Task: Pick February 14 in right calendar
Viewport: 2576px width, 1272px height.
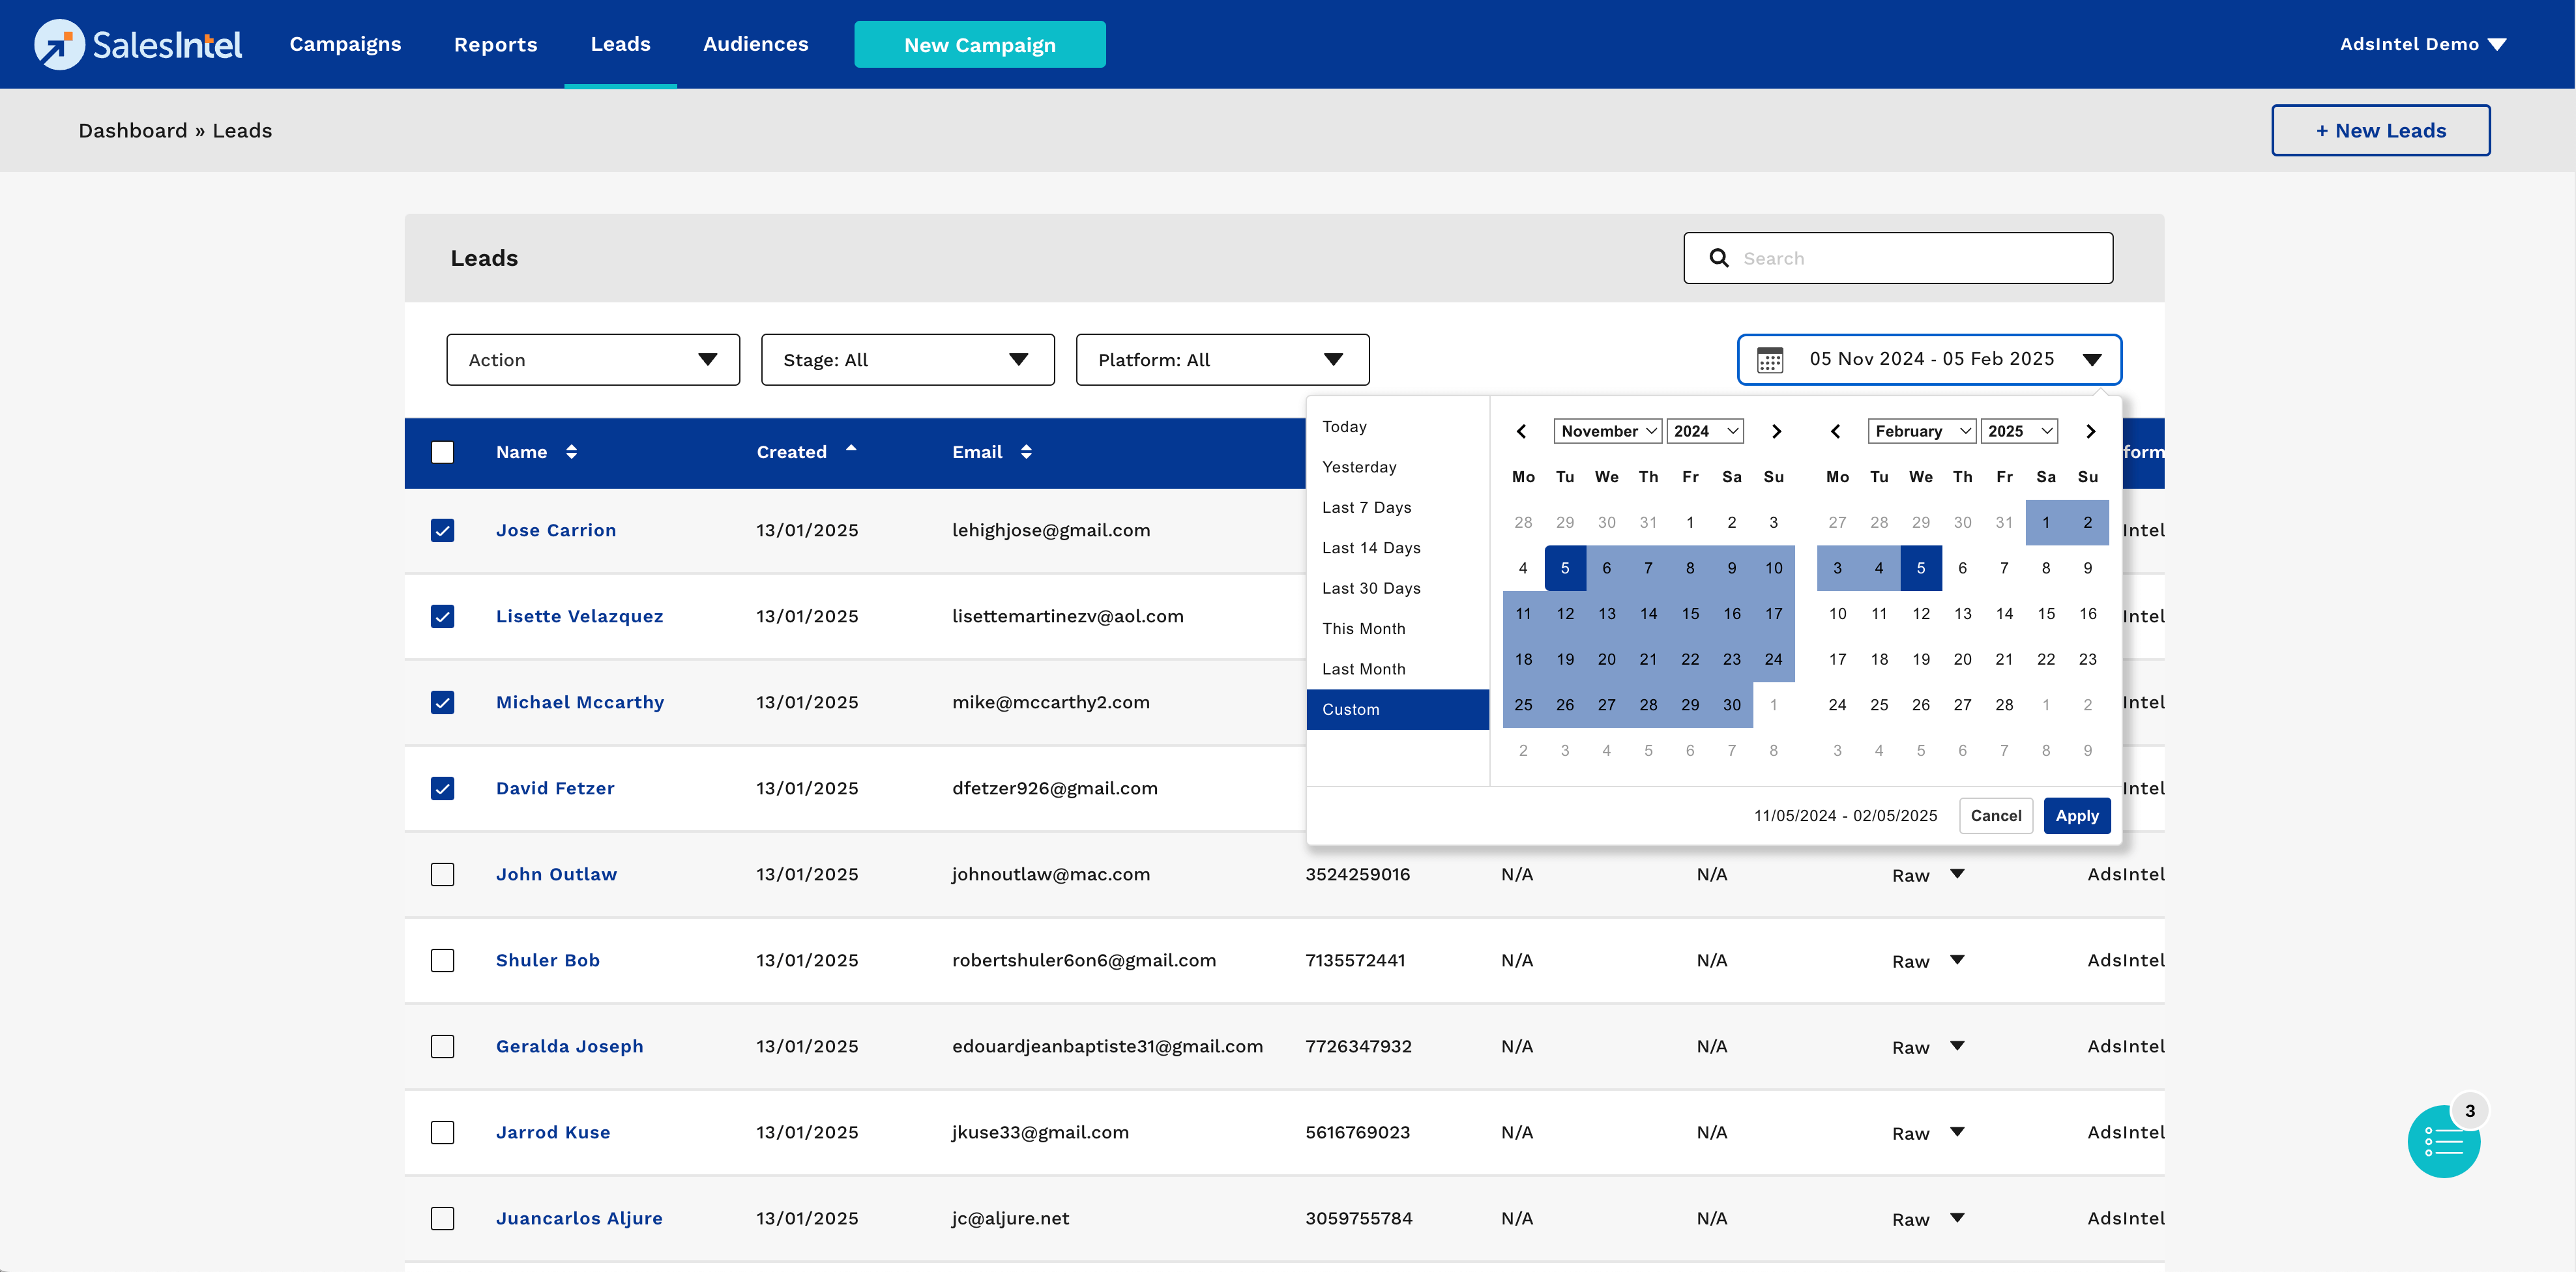Action: point(2004,613)
